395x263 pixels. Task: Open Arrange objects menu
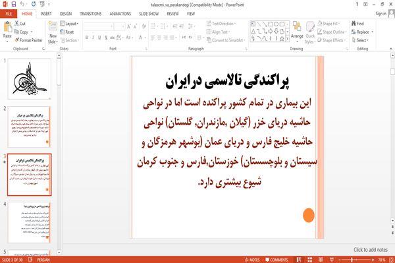(297, 31)
